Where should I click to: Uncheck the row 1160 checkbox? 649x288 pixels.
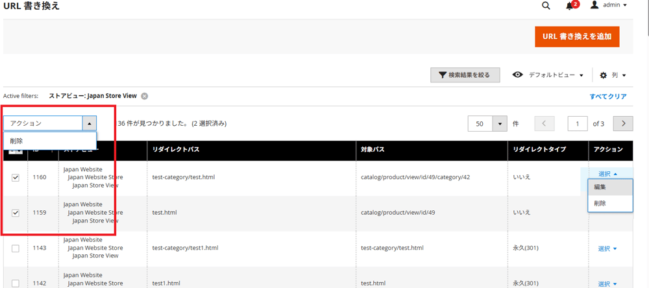coord(16,178)
